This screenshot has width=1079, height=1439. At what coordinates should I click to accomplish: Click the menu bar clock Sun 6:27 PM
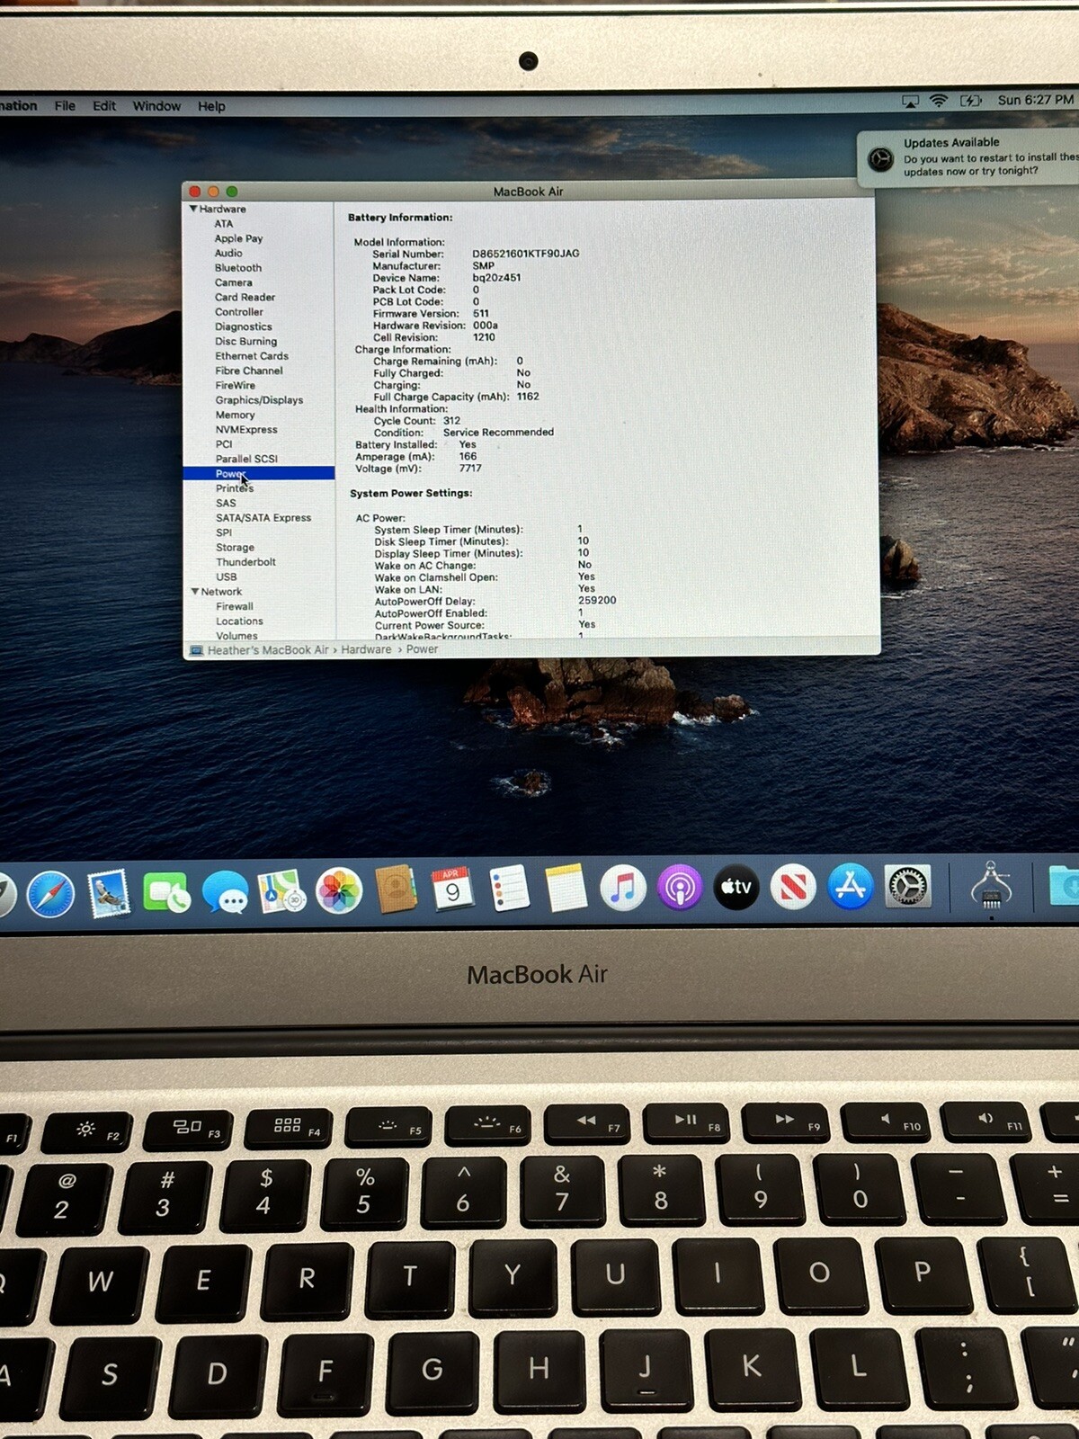pos(1035,100)
